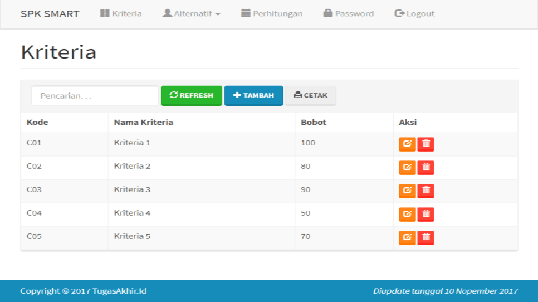Screen dimensions: 538x302
Task: Click the bobot value 100
Action: [x=308, y=143]
